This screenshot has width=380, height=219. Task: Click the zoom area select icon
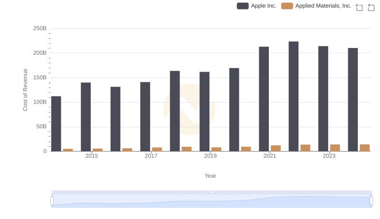359,7
